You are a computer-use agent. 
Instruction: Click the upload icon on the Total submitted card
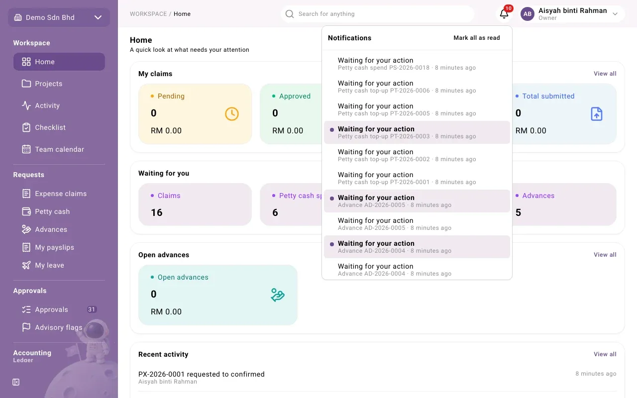click(597, 114)
